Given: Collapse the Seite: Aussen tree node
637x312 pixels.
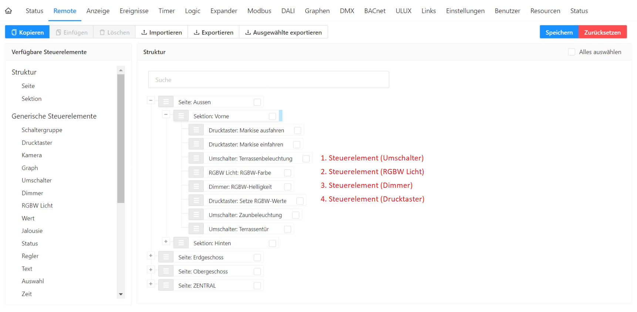Looking at the screenshot, I should point(151,100).
